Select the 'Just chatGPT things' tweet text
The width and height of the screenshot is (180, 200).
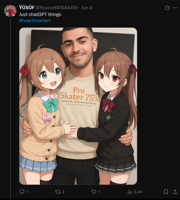point(40,14)
